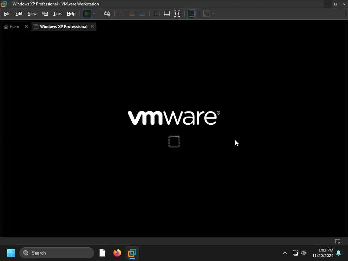Image resolution: width=348 pixels, height=261 pixels.
Task: Click the stretch guest display icon
Action: [x=206, y=14]
